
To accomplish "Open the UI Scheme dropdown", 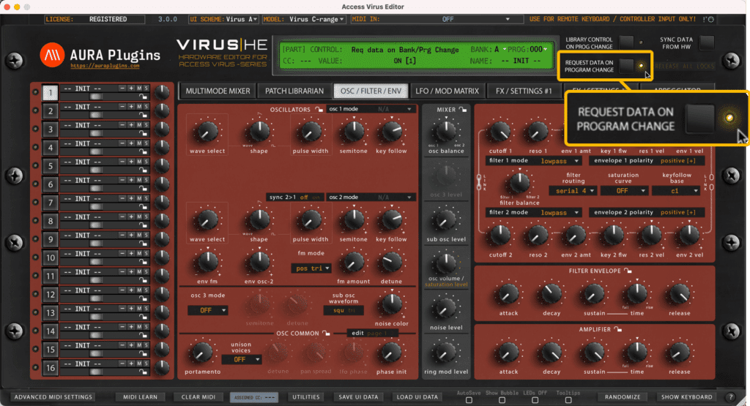I will coord(224,19).
